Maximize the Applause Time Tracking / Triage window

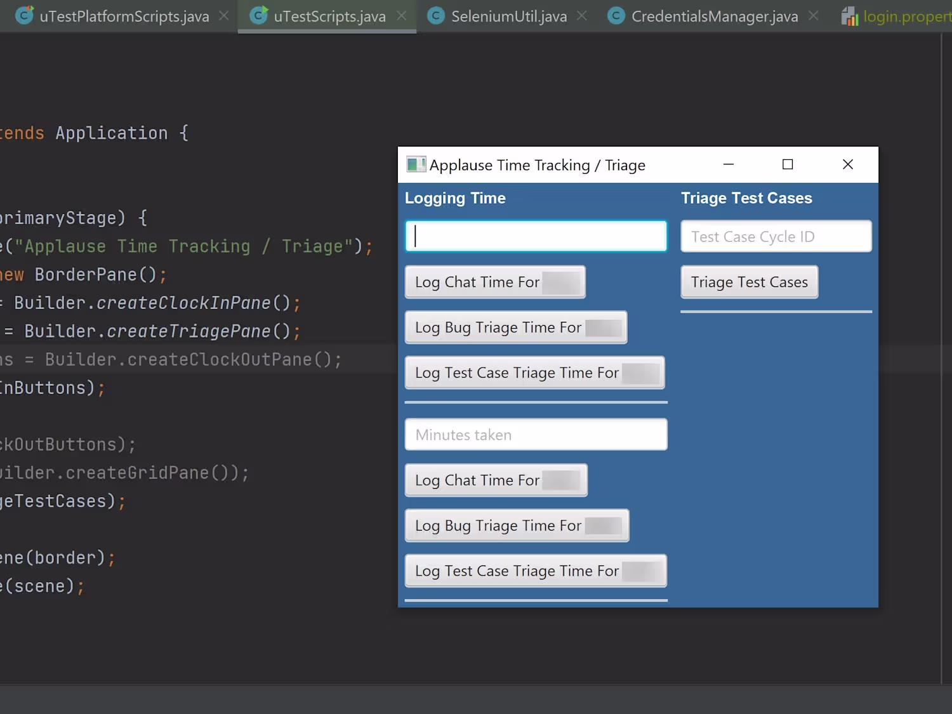(x=788, y=164)
